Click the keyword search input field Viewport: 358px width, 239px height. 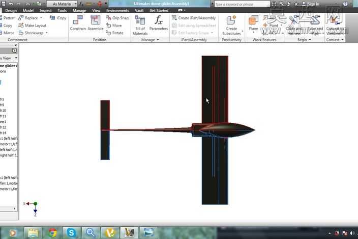(242, 4)
